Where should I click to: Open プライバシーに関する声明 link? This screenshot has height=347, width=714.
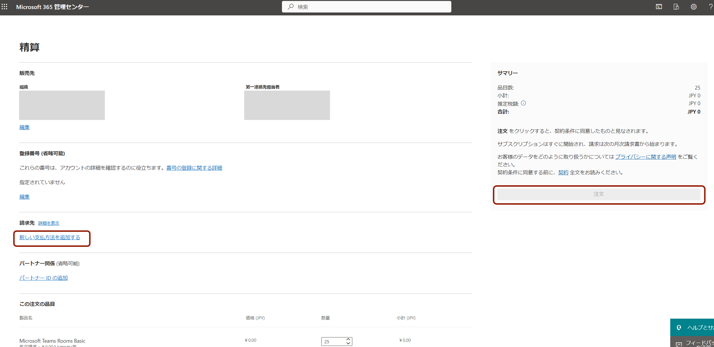(645, 157)
